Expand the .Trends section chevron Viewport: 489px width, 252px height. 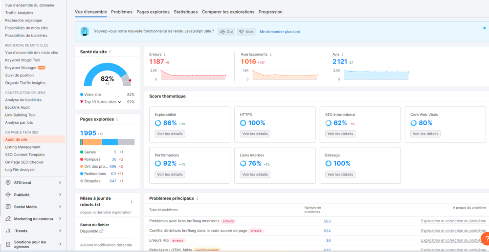pyautogui.click(x=60, y=231)
